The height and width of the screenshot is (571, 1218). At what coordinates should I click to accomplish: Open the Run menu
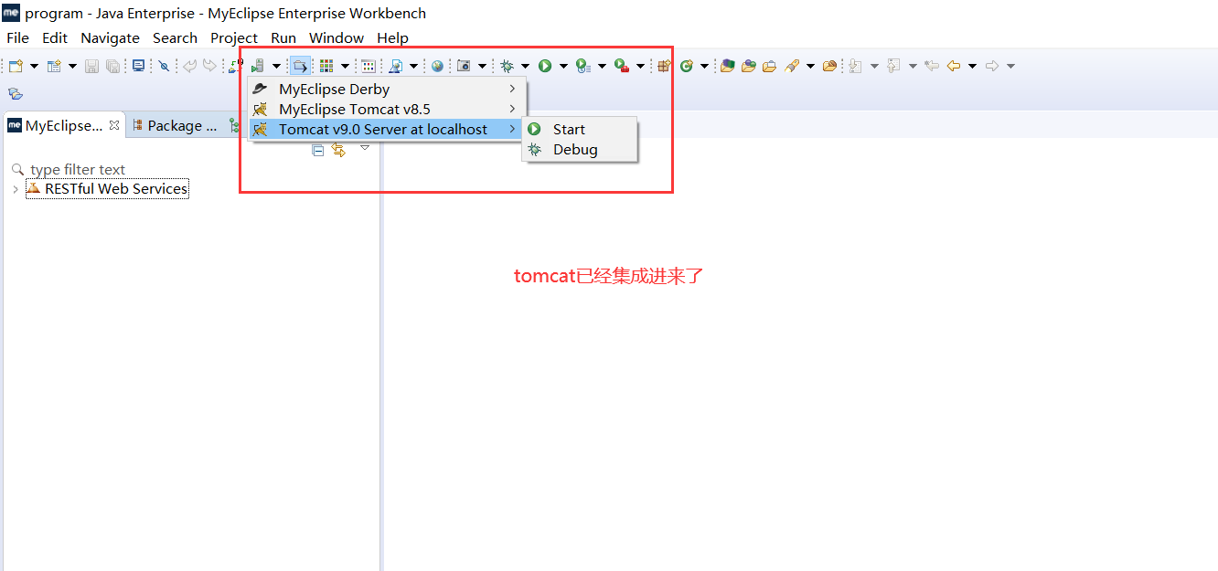coord(283,37)
